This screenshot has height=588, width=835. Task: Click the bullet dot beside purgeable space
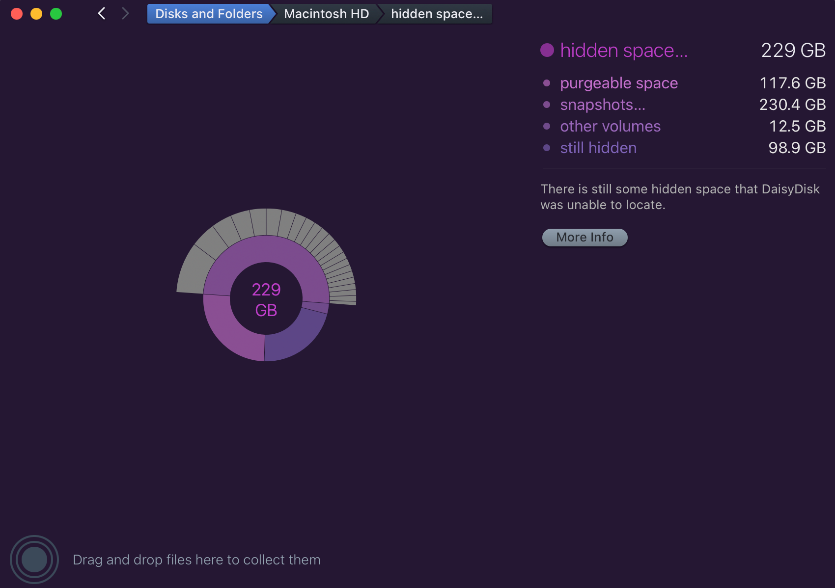[547, 83]
